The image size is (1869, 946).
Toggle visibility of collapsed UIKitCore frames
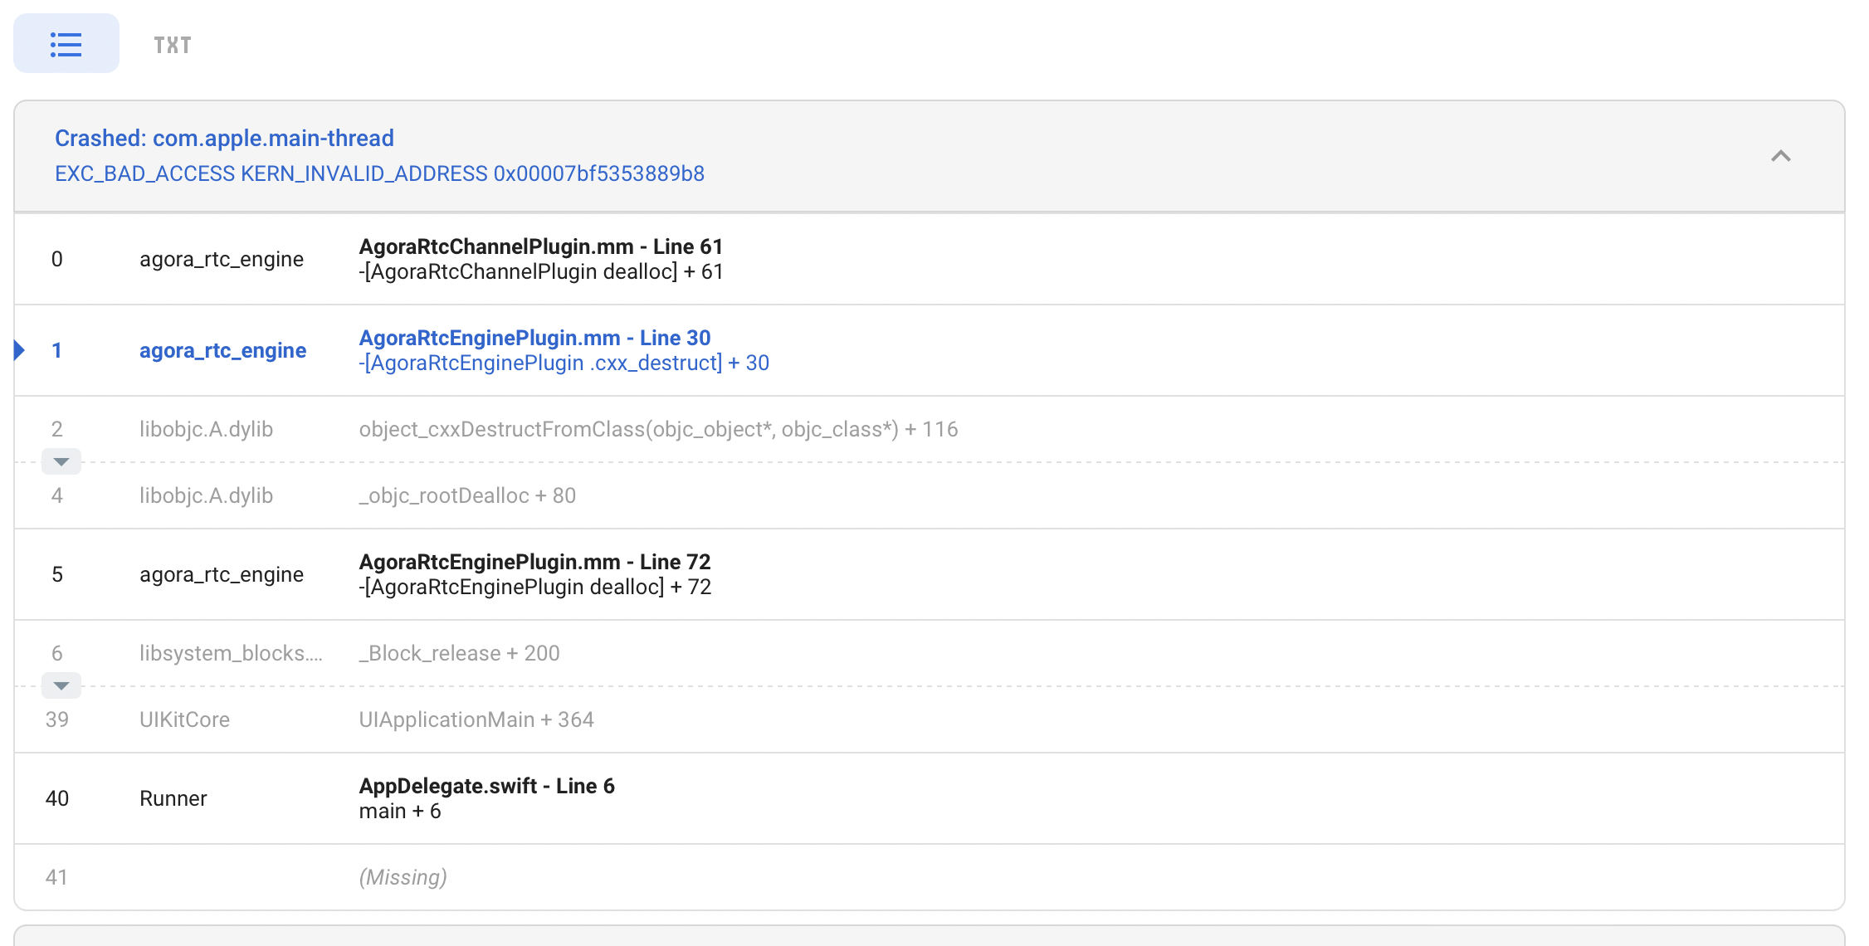click(61, 685)
